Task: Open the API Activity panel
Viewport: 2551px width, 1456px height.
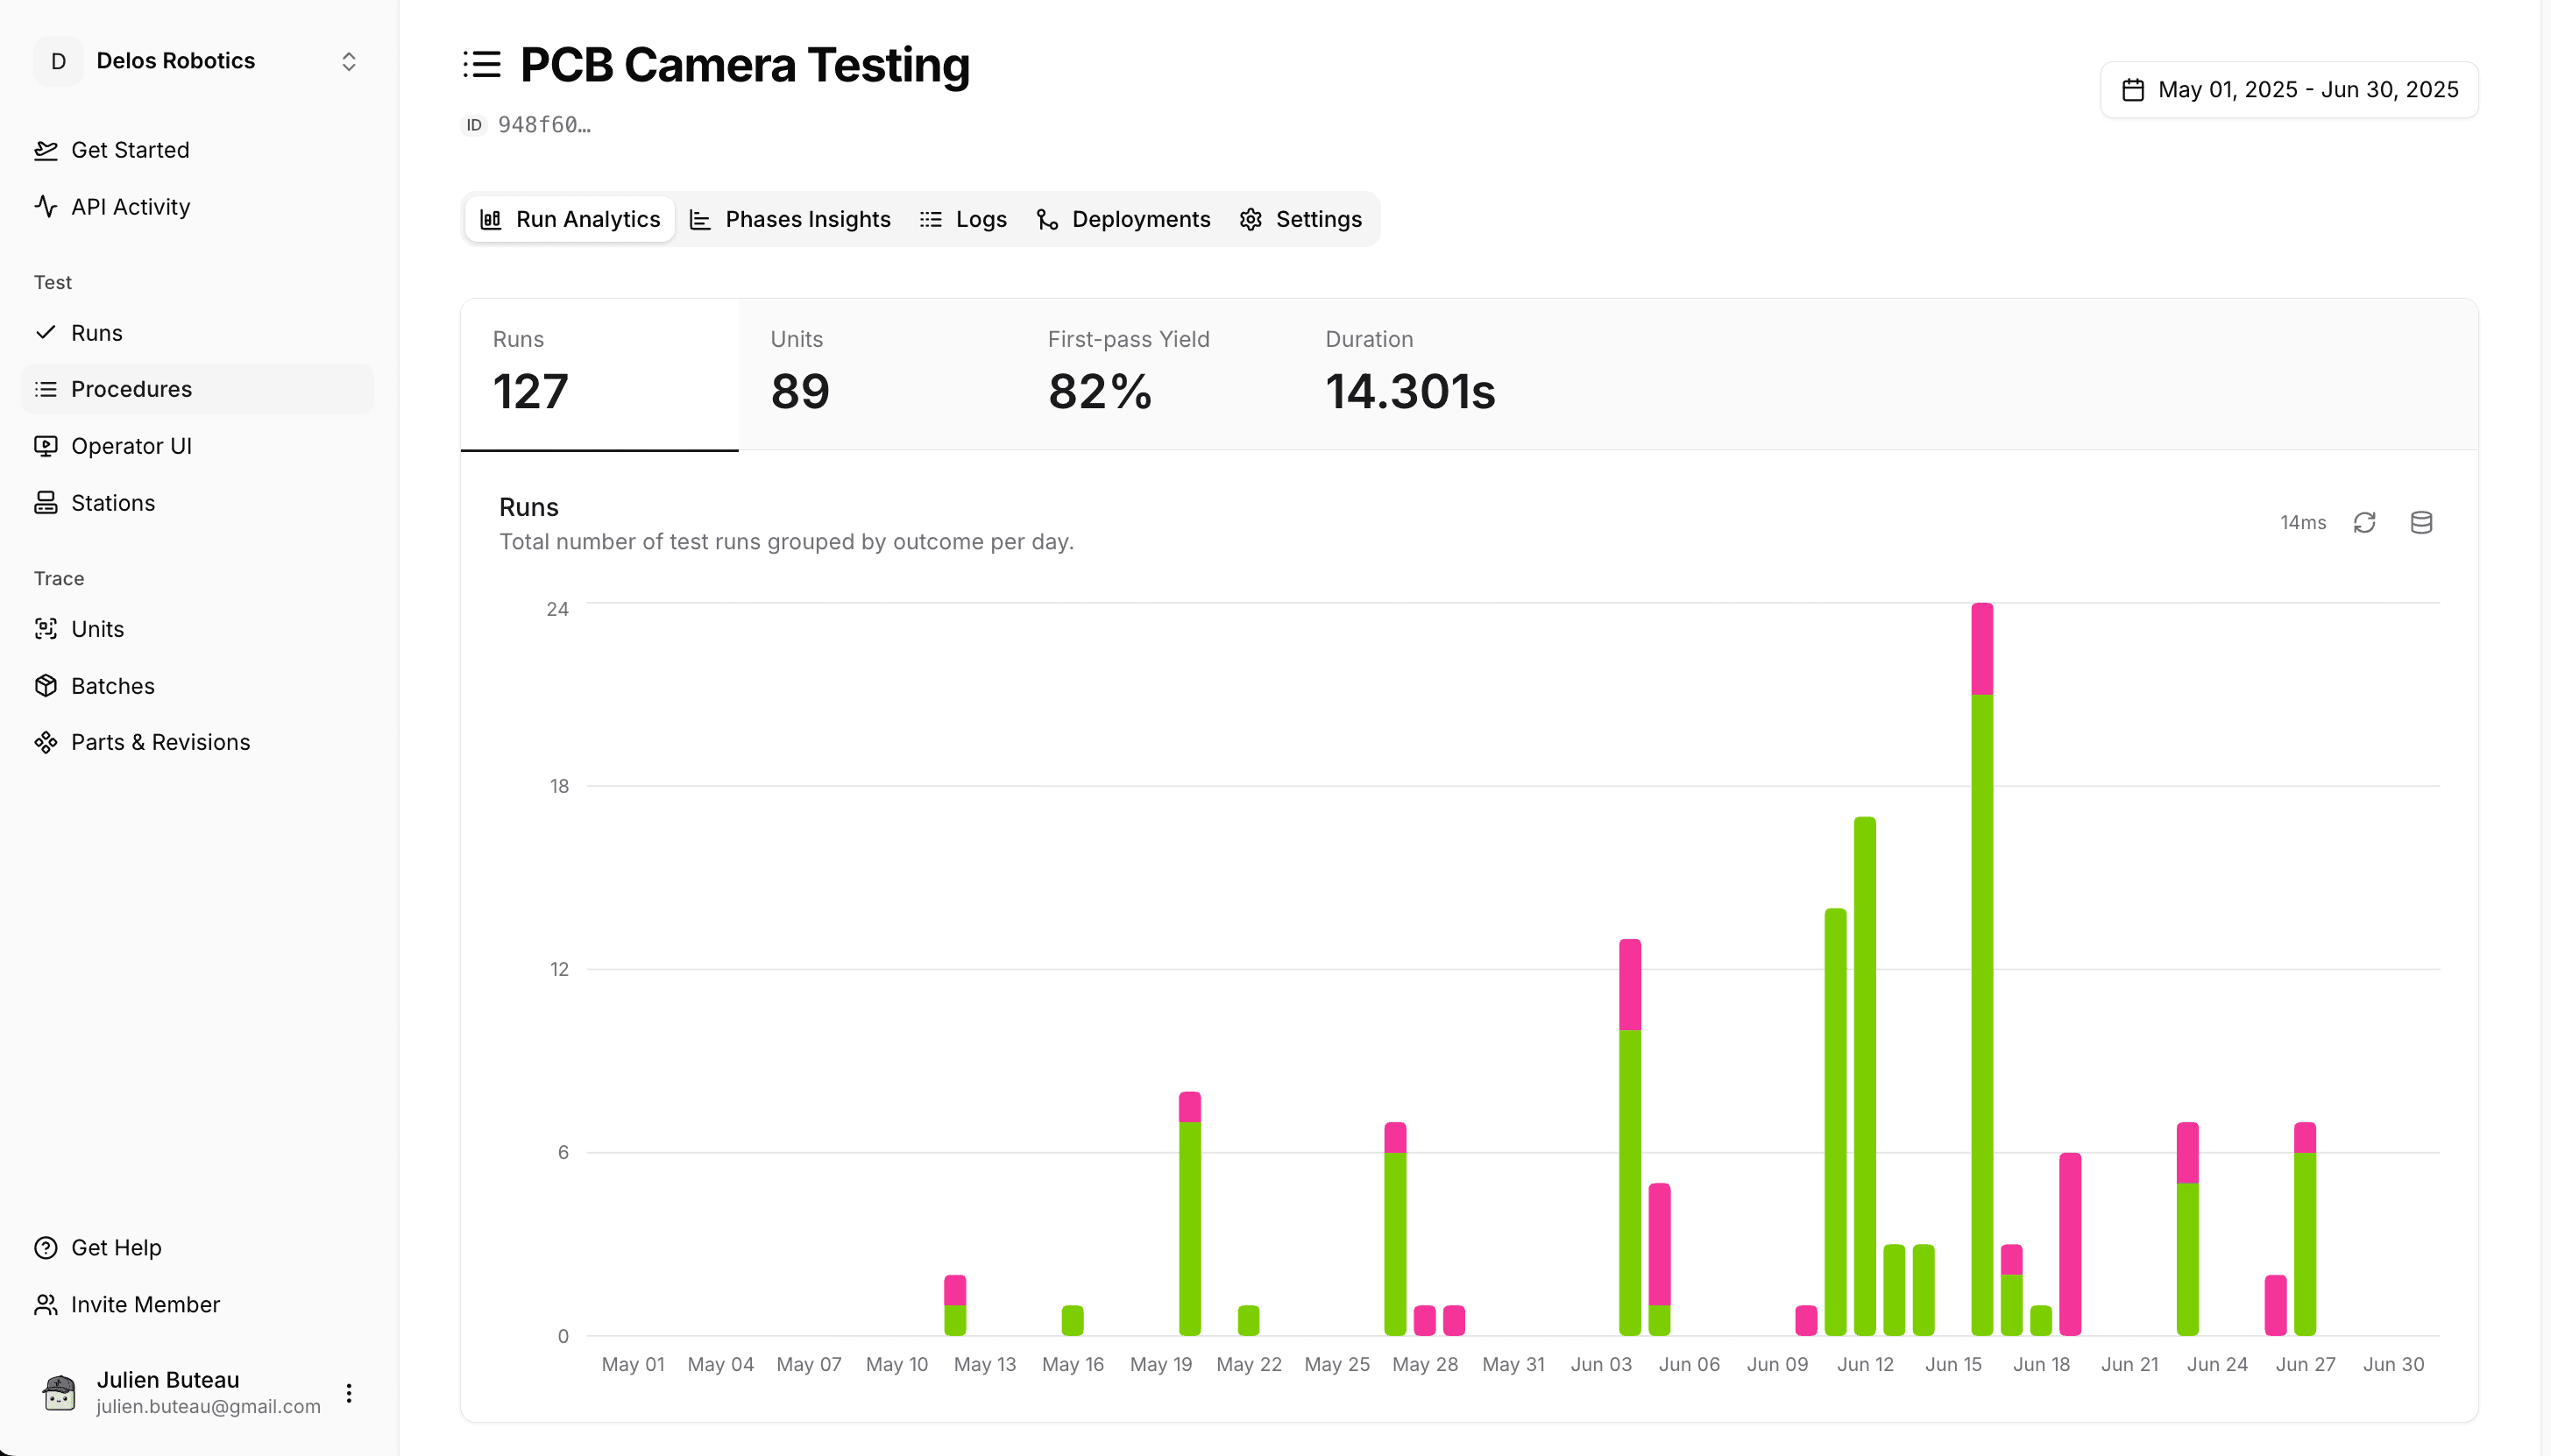Action: tap(131, 207)
